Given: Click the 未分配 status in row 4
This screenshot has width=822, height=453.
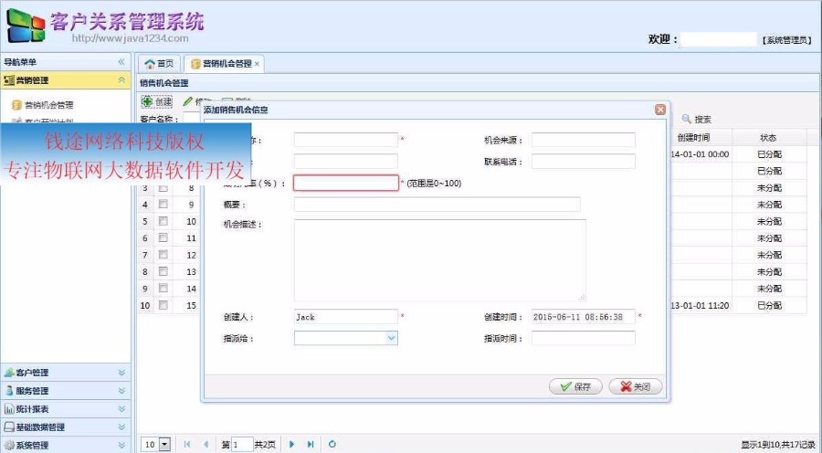Looking at the screenshot, I should tap(769, 205).
